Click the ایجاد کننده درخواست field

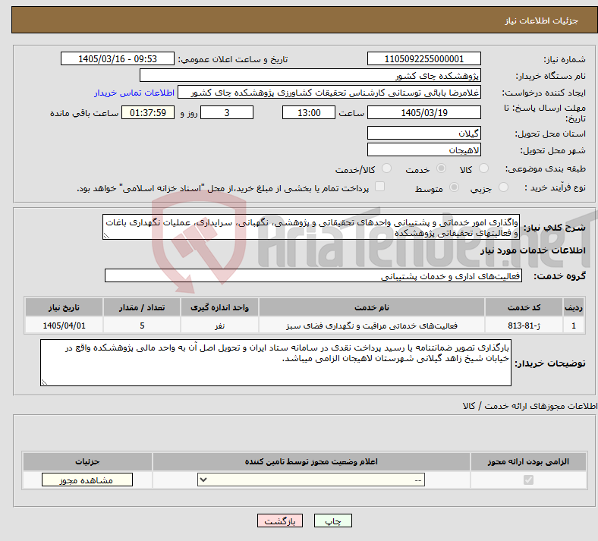[329, 93]
